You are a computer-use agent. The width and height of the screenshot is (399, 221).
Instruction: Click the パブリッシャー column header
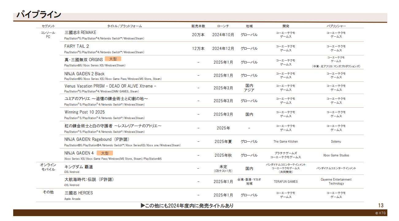(x=336, y=26)
